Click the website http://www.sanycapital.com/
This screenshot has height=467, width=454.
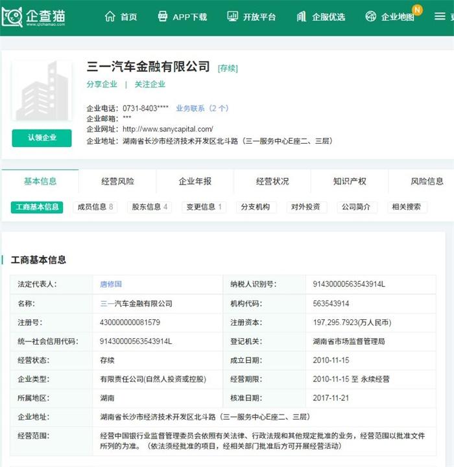167,130
